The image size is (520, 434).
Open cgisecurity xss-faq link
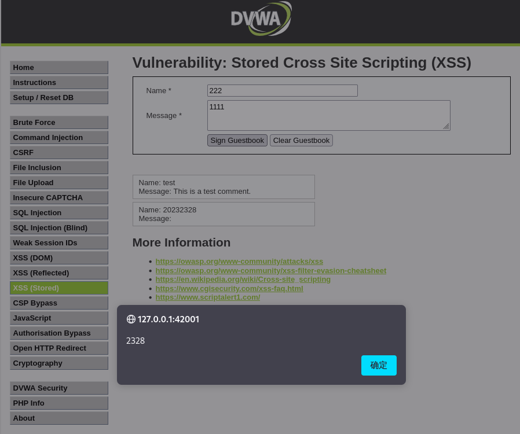point(229,289)
